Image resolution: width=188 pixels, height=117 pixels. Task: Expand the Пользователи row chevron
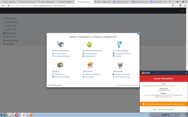pyautogui.click(x=184, y=18)
